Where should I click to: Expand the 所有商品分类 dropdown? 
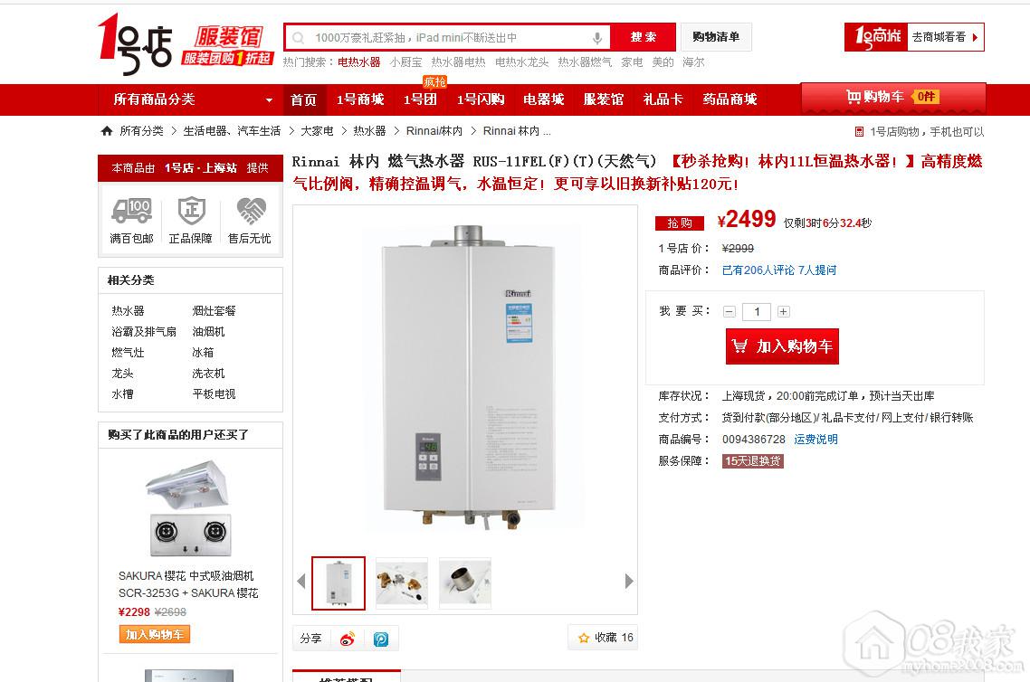[269, 100]
